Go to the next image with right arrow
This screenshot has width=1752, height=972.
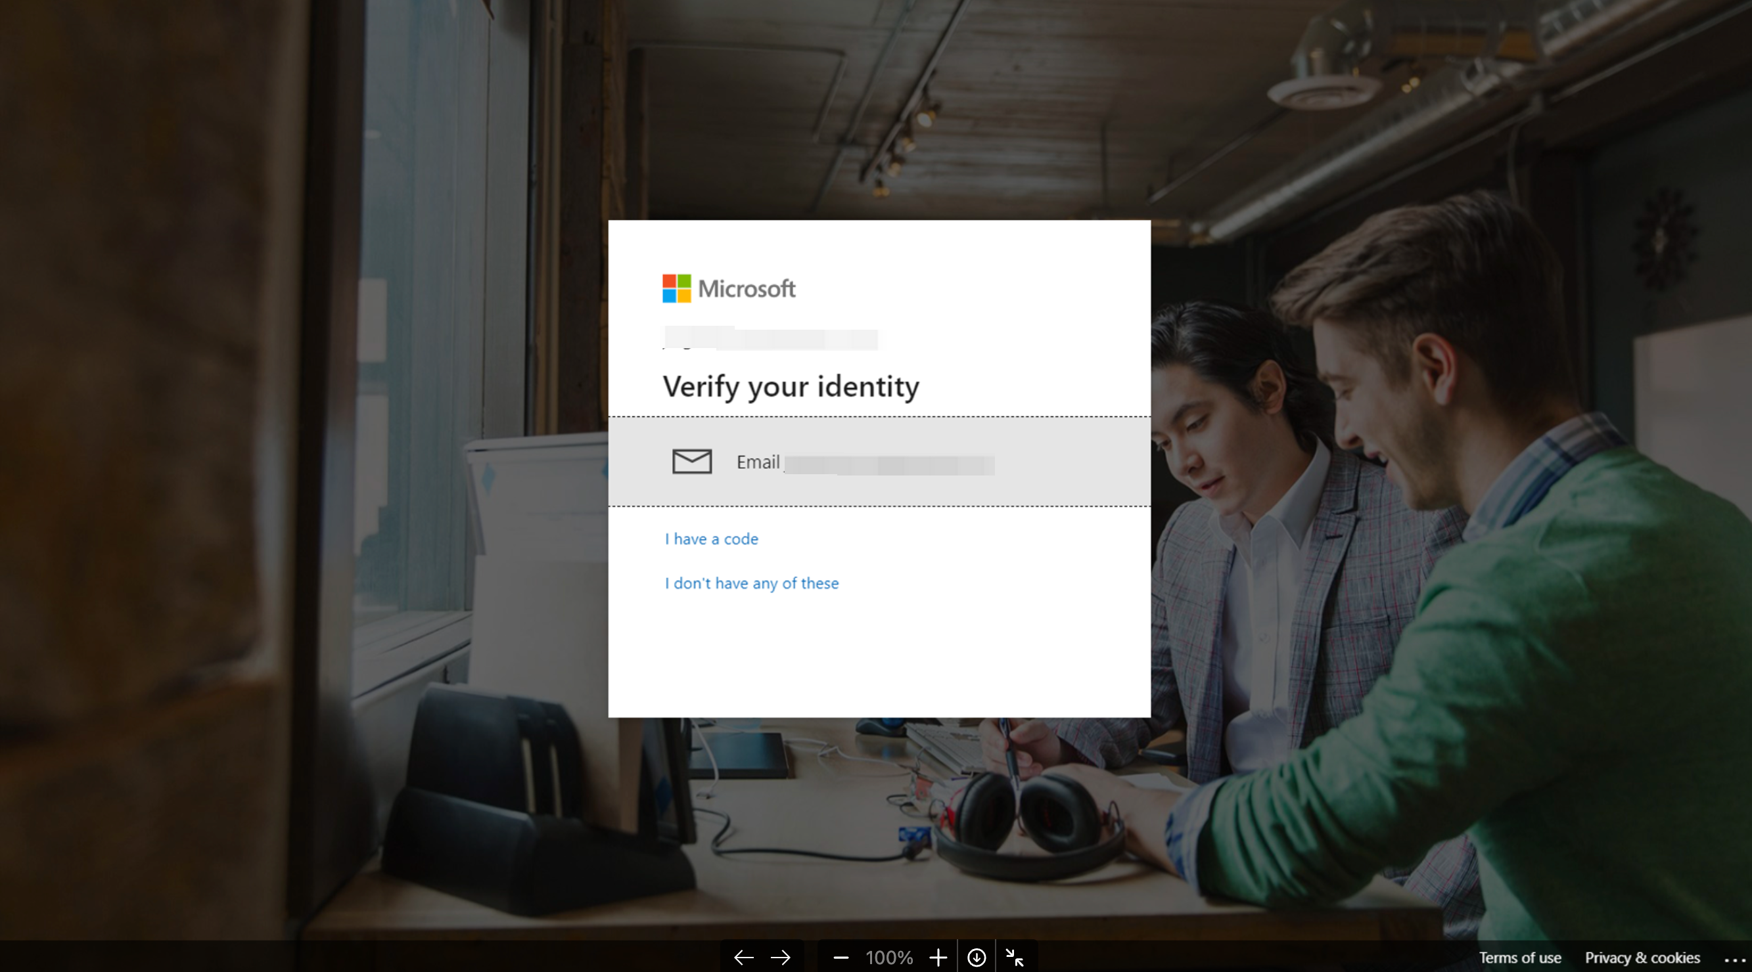point(781,958)
